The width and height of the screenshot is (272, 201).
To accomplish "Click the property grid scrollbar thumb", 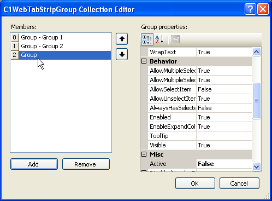I will pos(256,101).
